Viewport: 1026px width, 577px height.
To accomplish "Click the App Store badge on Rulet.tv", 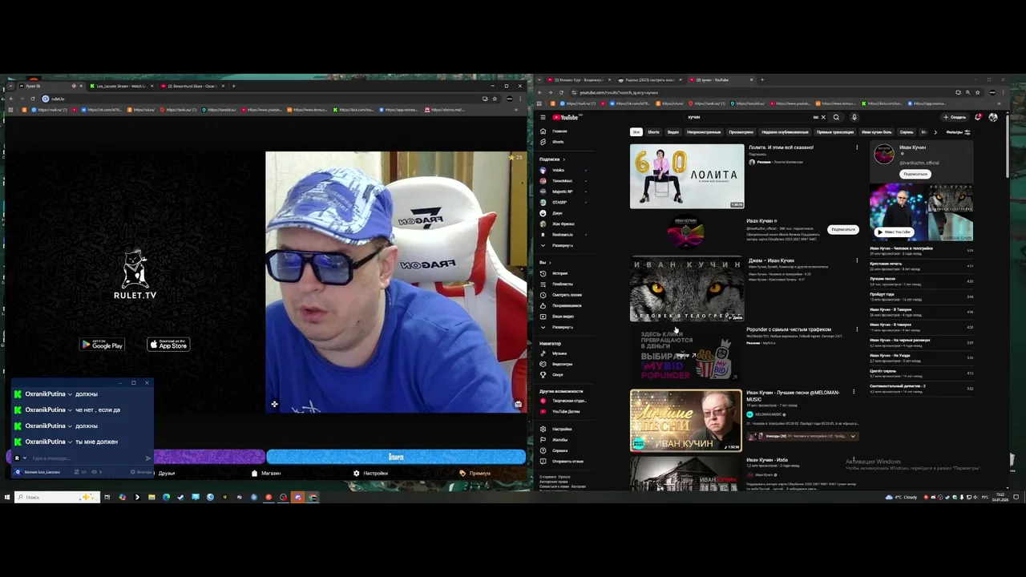I will pos(168,345).
